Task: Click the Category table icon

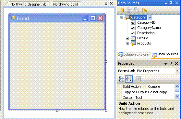Action: pyautogui.click(x=127, y=18)
